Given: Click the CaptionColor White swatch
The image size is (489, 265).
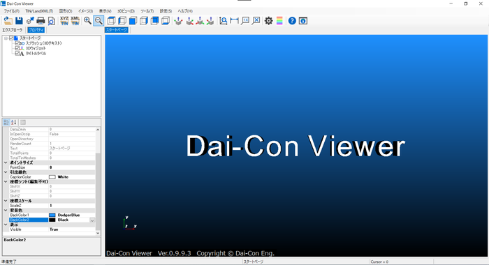Looking at the screenshot, I should (52, 177).
